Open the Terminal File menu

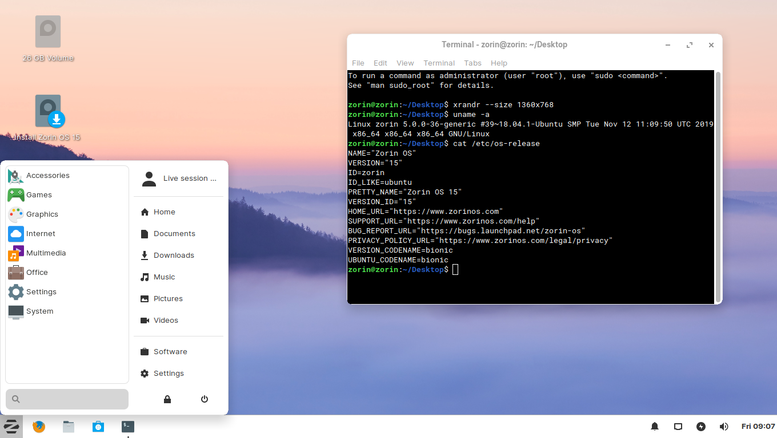(x=358, y=63)
